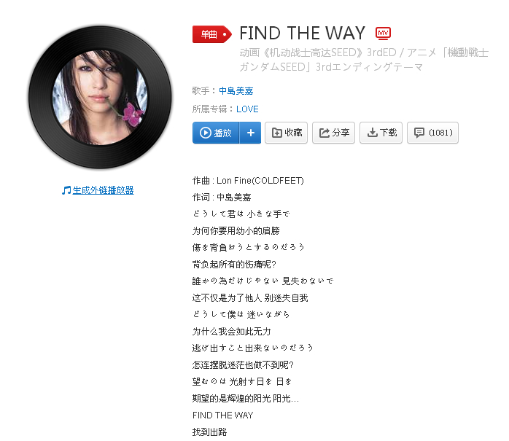Click the red 单曲 tag label

(x=212, y=34)
